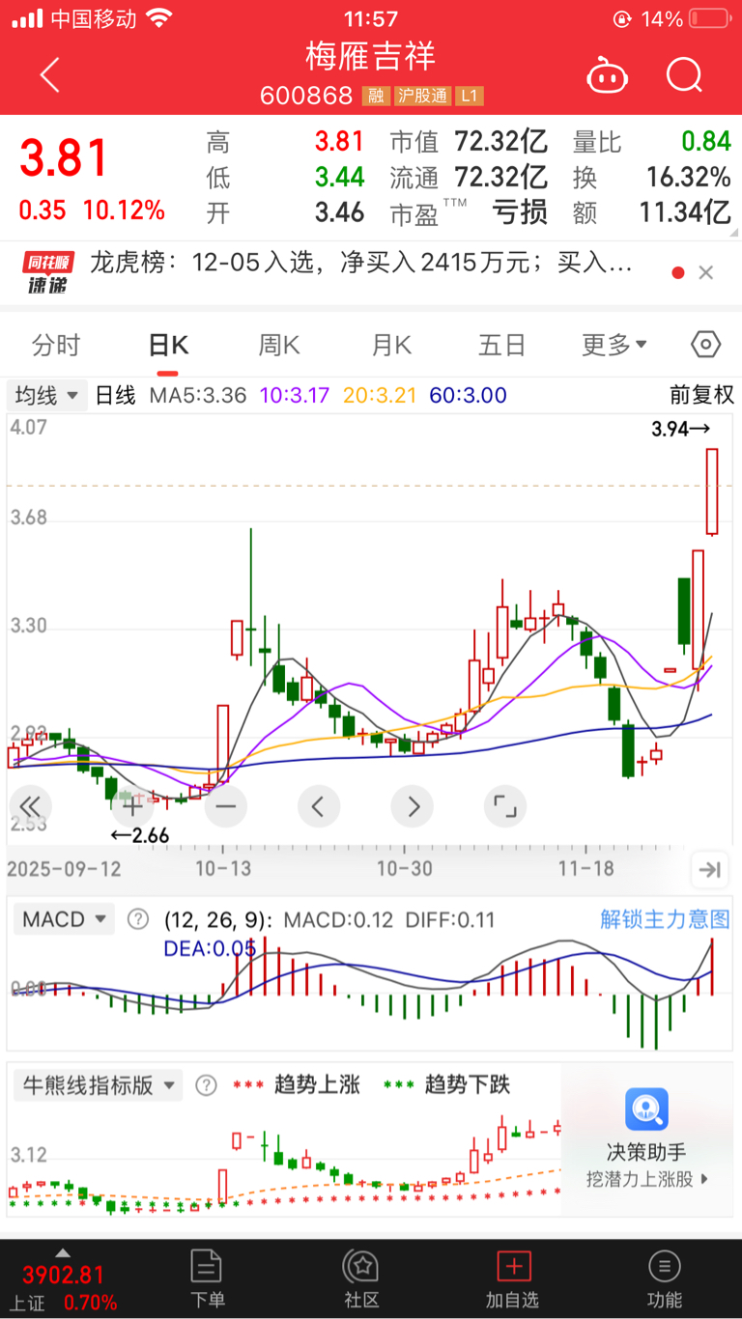Tap the 融 margin tag

click(375, 96)
